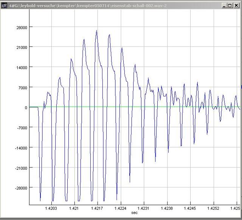Viewport: 242px width, 220px height.
Task: Click the -21000 y-axis label
Action: point(21,168)
